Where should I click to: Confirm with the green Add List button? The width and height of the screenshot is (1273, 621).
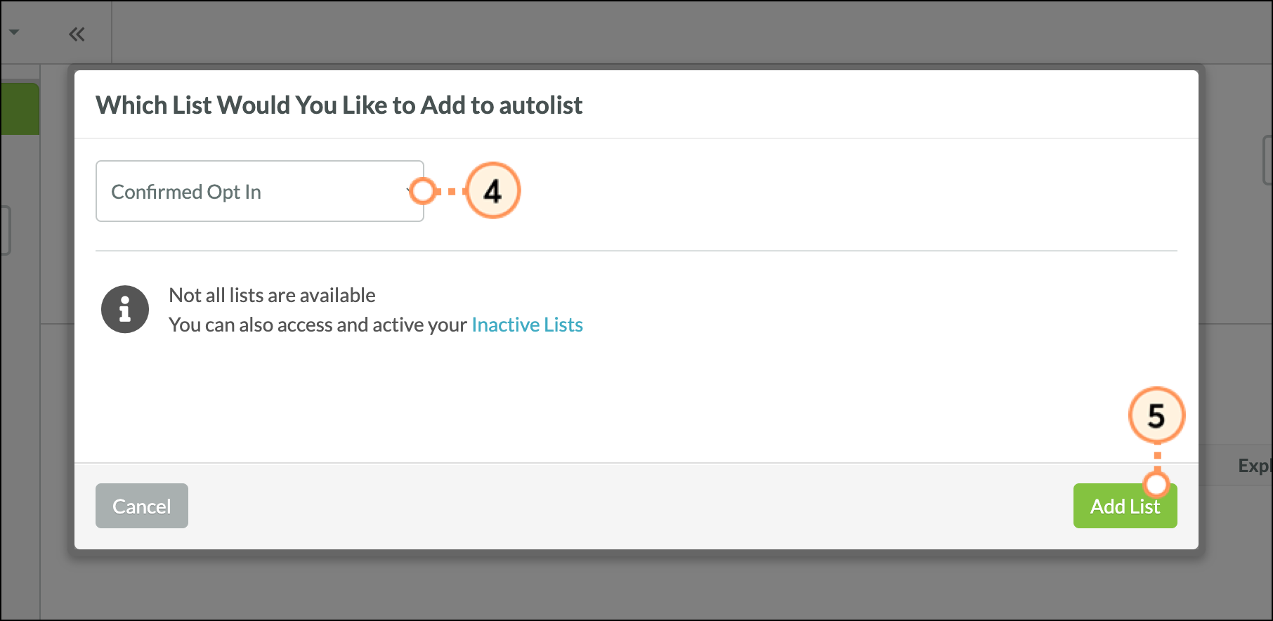1124,506
